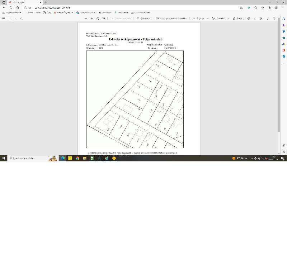Expand the Kiemelés color options dropdown

coord(228,19)
